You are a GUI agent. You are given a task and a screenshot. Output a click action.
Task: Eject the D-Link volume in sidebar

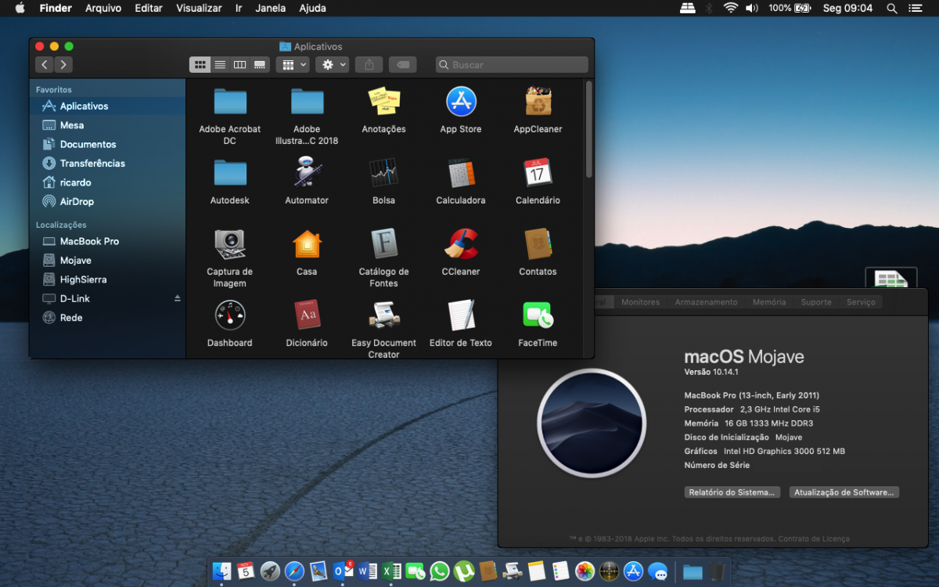pyautogui.click(x=177, y=299)
